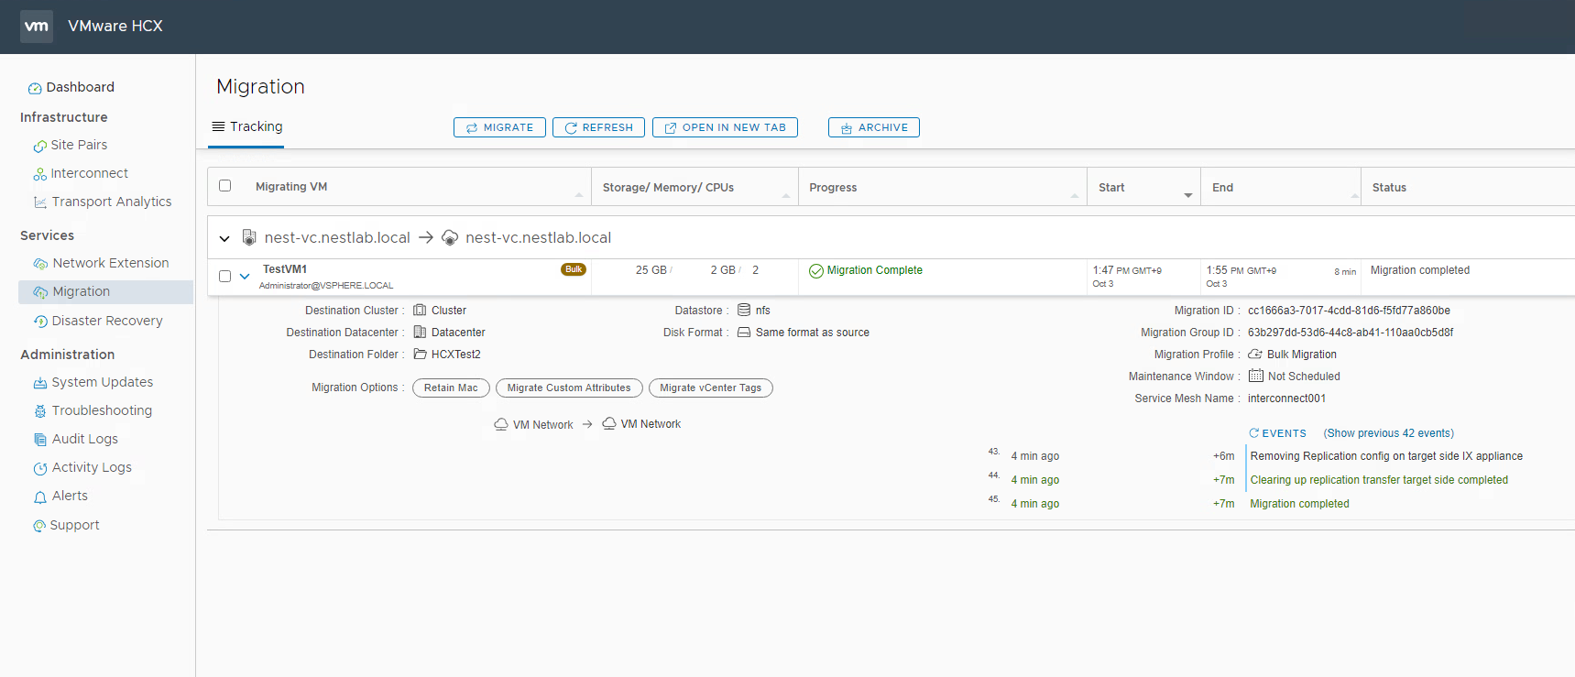Select the Tracking tab

tap(246, 127)
